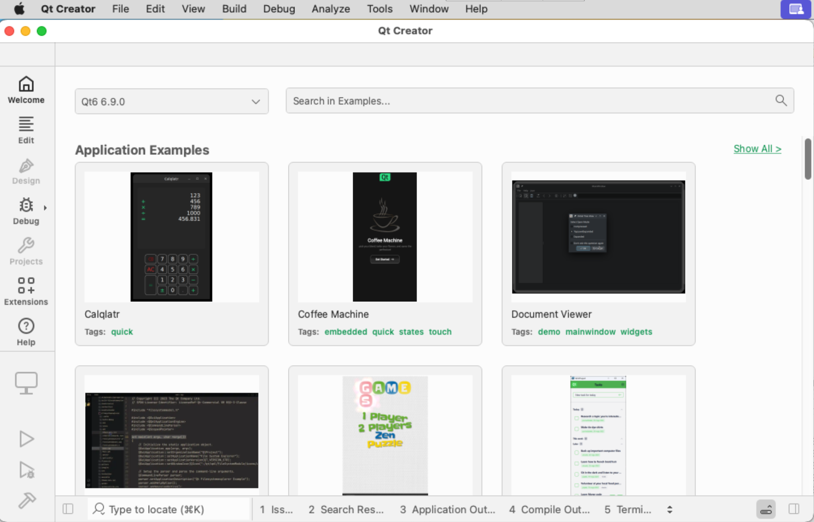Open the View menu
814x522 pixels.
click(193, 9)
